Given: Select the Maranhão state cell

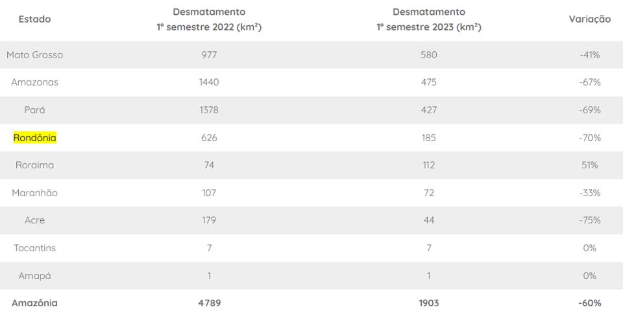Looking at the screenshot, I should pyautogui.click(x=35, y=193).
